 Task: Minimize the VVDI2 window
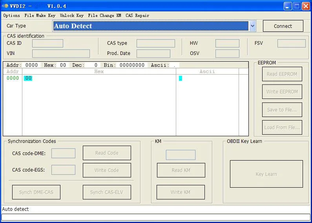288,6
